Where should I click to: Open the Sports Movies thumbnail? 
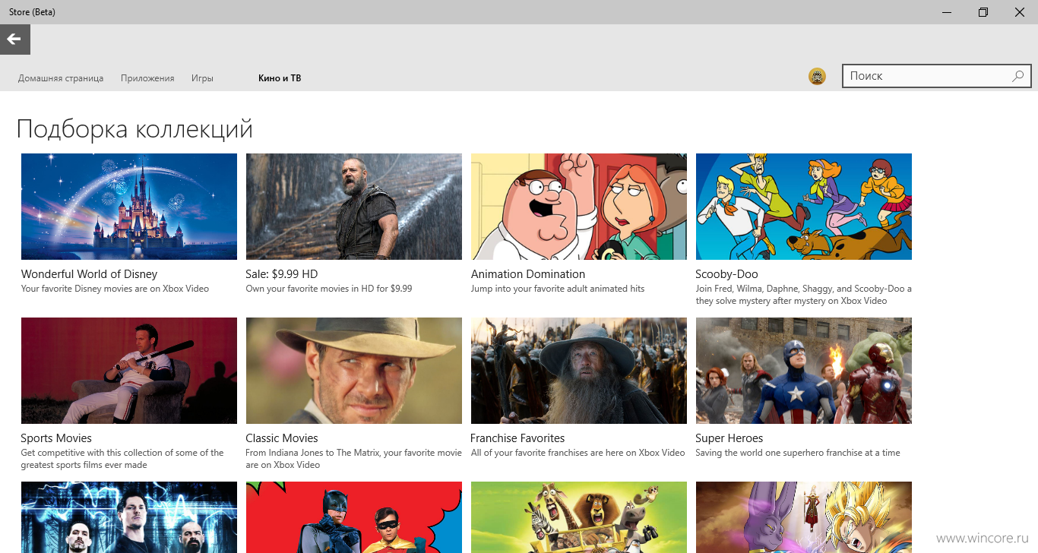(x=129, y=371)
